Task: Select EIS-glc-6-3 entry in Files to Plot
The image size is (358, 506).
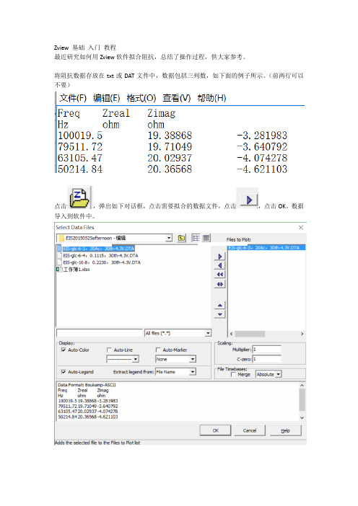Action: (263, 247)
